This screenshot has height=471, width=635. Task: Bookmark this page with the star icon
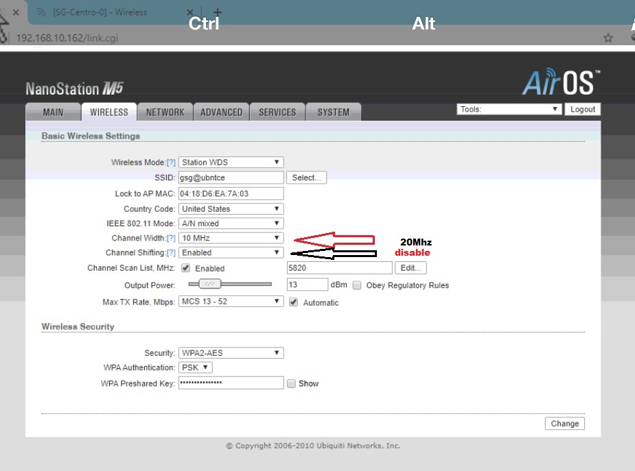pyautogui.click(x=608, y=38)
